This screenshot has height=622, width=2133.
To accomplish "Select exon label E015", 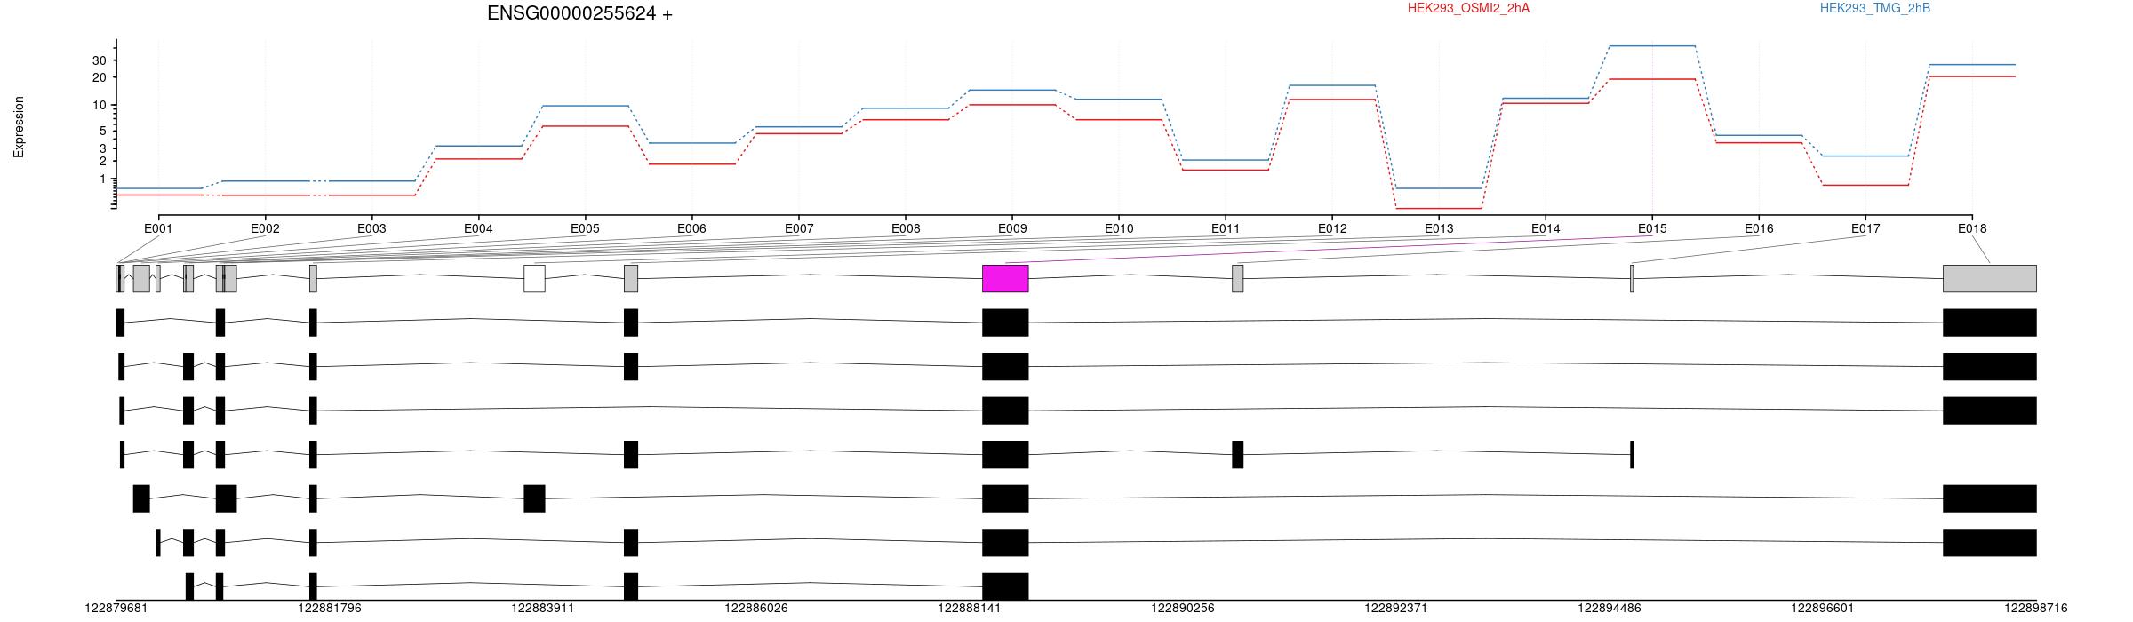I will [1652, 228].
